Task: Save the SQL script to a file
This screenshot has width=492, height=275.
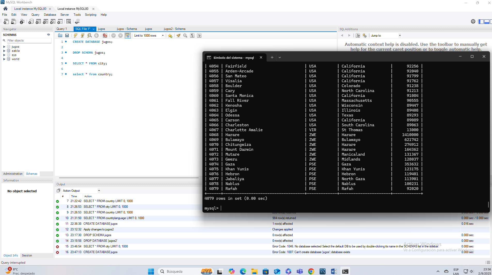Action: 67,36
